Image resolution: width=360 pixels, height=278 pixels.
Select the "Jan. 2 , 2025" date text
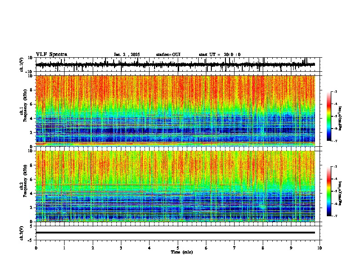127,55
